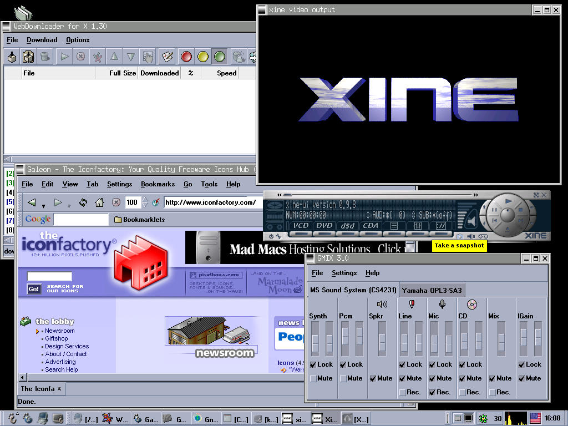Reload the page in Galeon
The height and width of the screenshot is (426, 568).
coord(83,202)
